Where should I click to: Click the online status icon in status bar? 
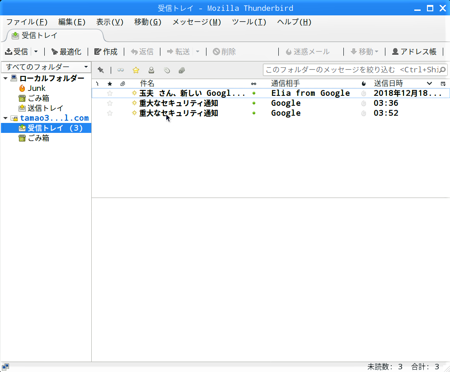pyautogui.click(x=5, y=367)
